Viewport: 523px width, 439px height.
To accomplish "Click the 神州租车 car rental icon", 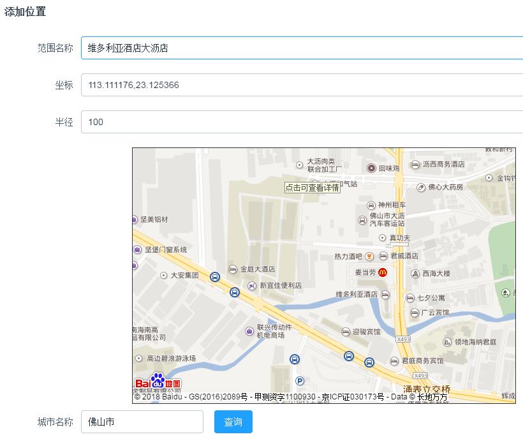I will coord(371,204).
